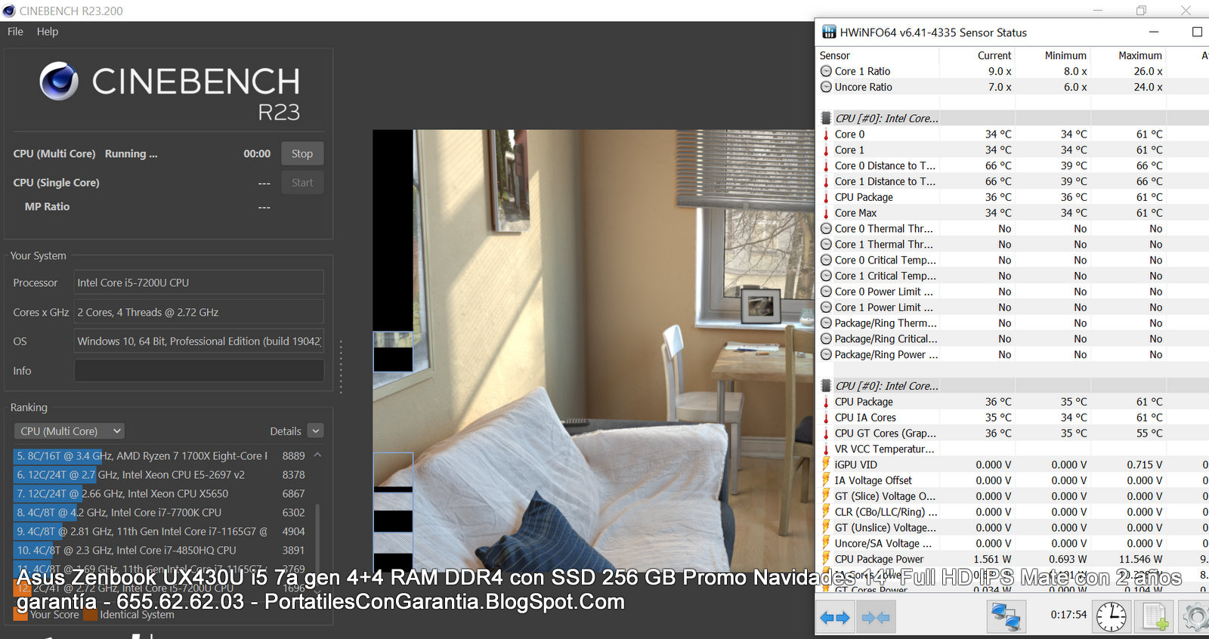
Task: Click the ranking list scroll-up arrow
Action: 317,455
